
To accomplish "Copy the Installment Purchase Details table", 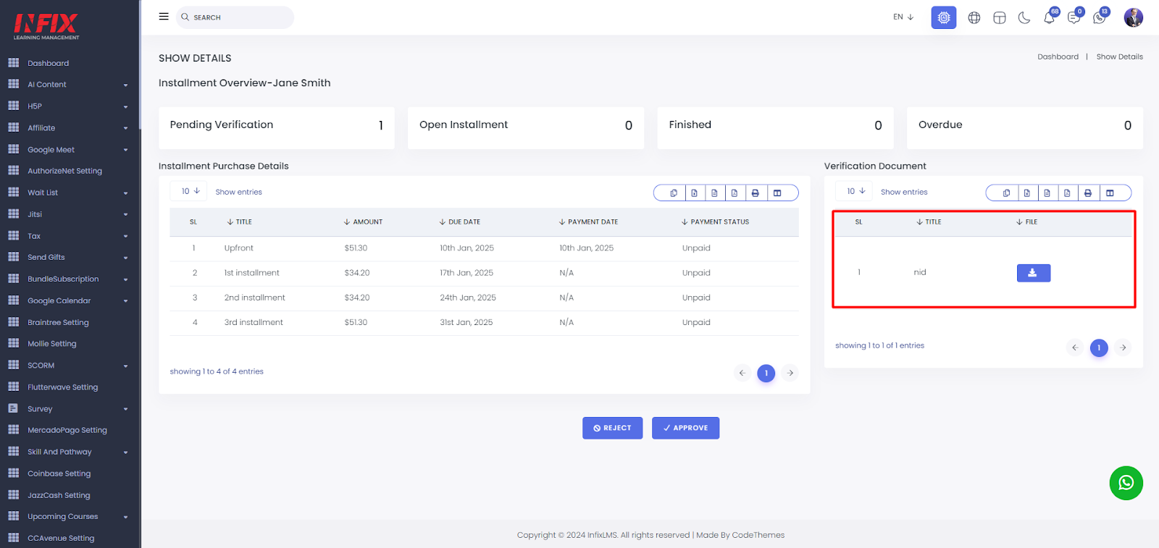I will click(674, 193).
